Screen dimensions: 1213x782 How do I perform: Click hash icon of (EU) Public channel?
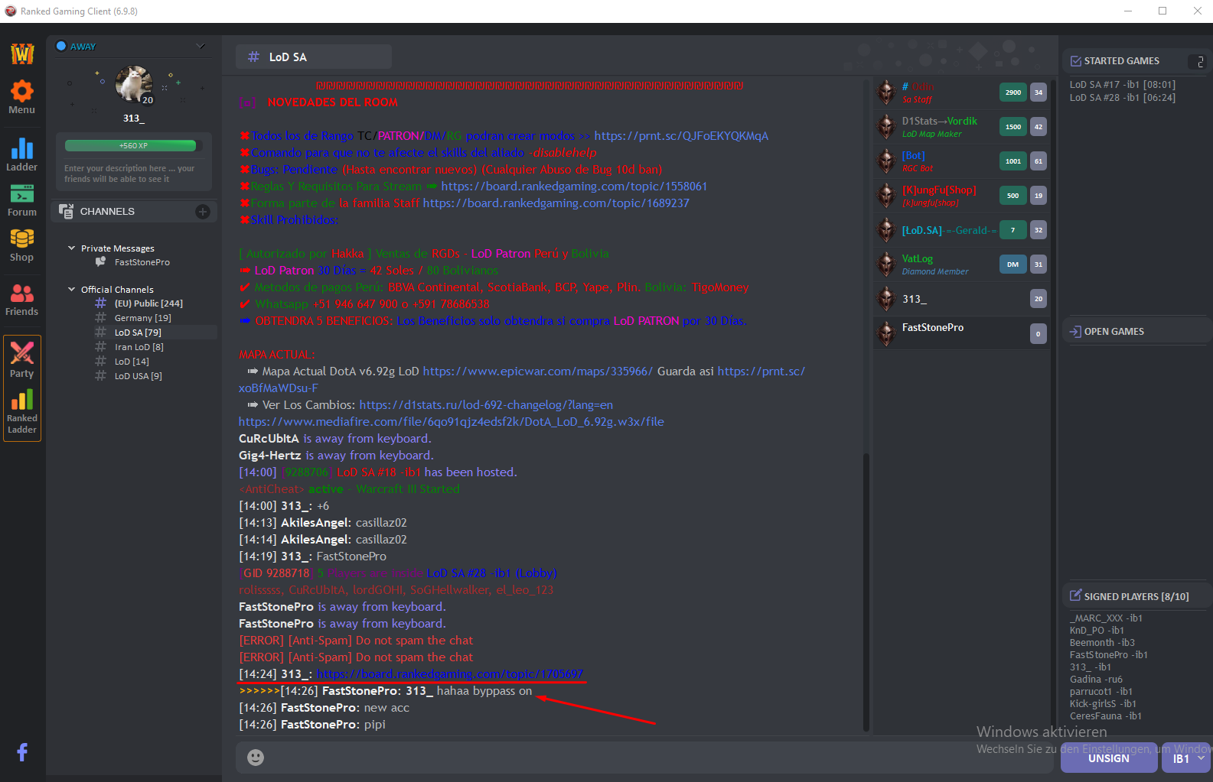point(100,303)
